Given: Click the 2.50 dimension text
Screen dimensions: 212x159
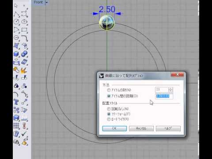Looking at the screenshot, I should click(x=107, y=9).
